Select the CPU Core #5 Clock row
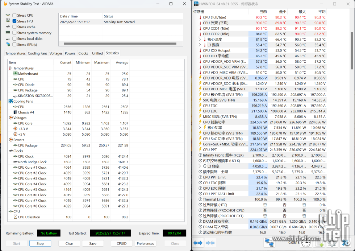The width and height of the screenshot is (355, 251). 68,189
